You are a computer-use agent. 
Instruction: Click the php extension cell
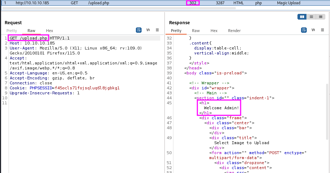258,3
